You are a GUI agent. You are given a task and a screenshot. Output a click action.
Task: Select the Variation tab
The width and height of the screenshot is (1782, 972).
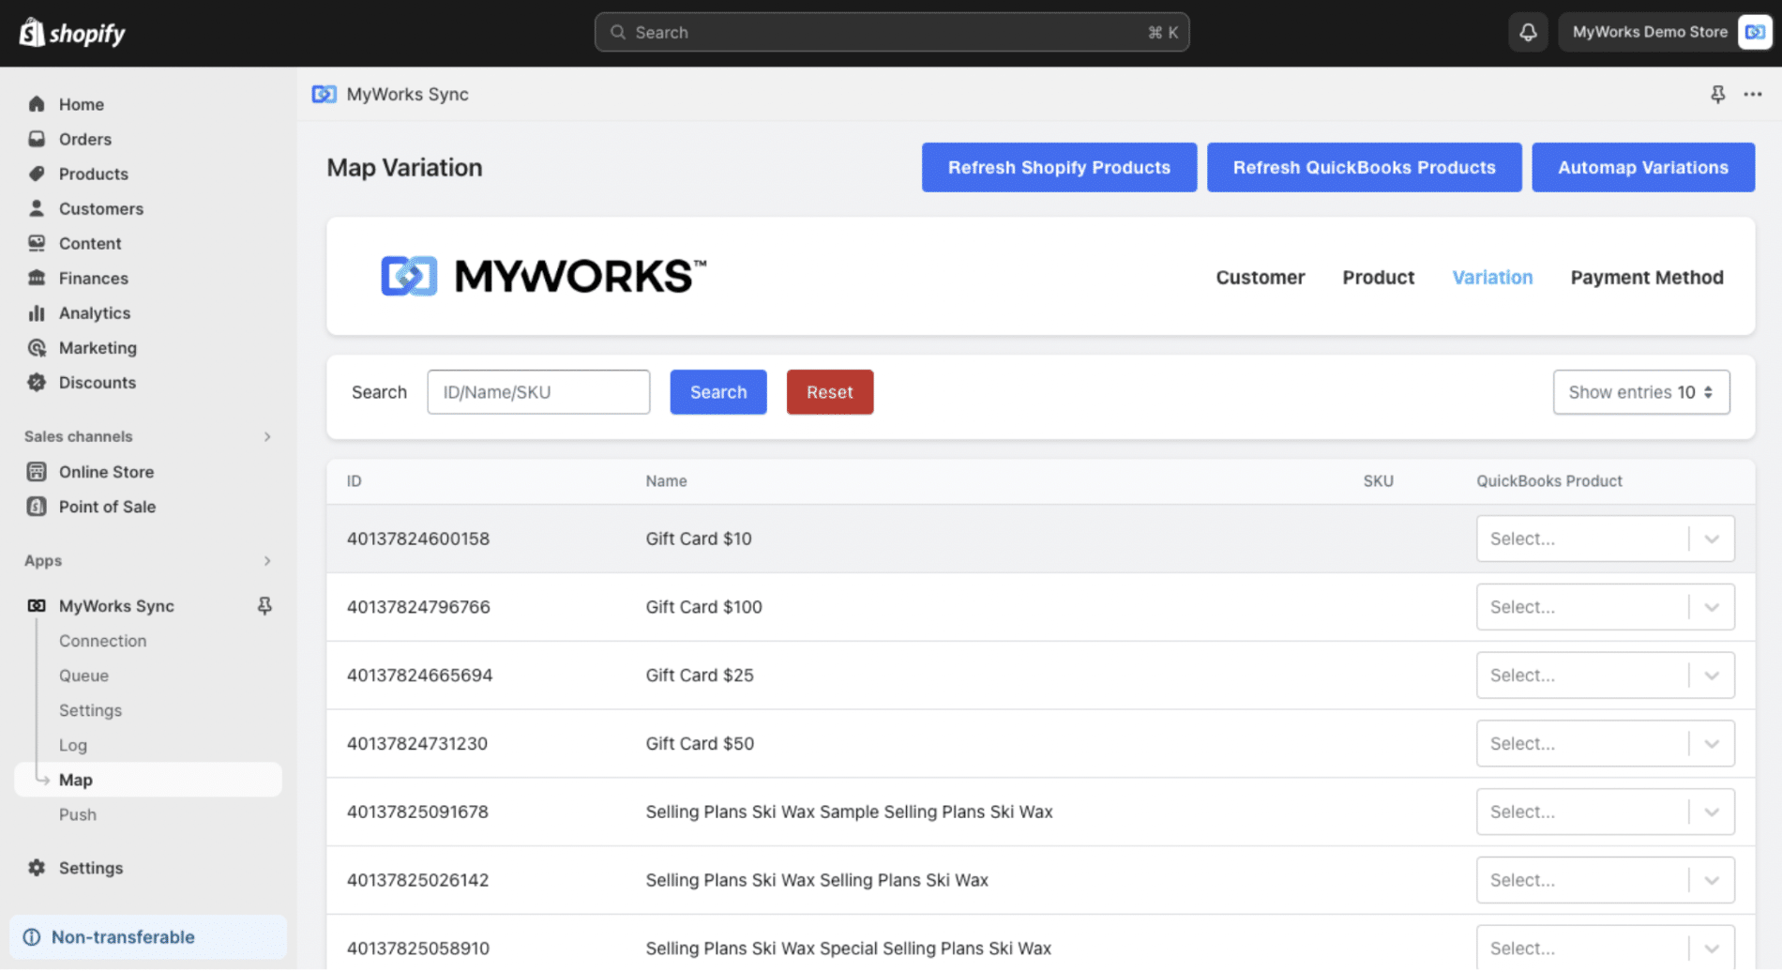(x=1492, y=278)
